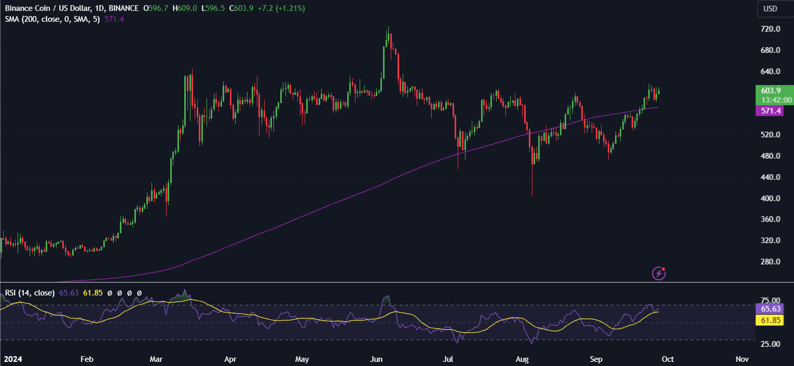Click the green 603.9 current price label
The height and width of the screenshot is (366, 794).
coord(771,90)
